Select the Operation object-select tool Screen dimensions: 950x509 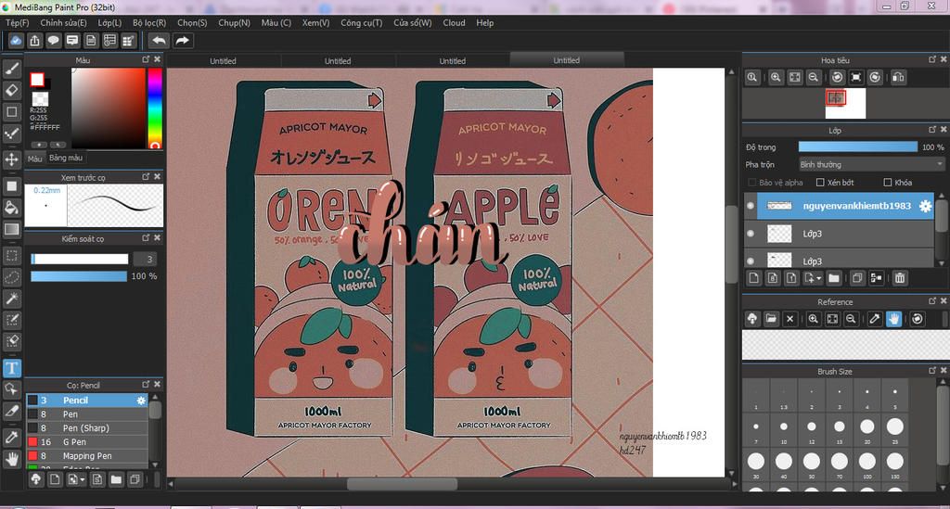[x=11, y=389]
